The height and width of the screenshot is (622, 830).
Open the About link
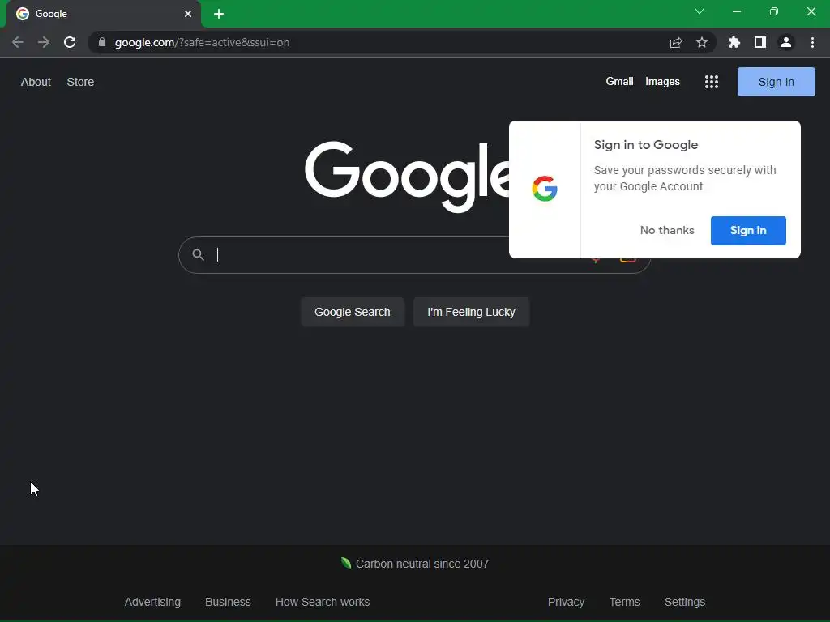(36, 82)
